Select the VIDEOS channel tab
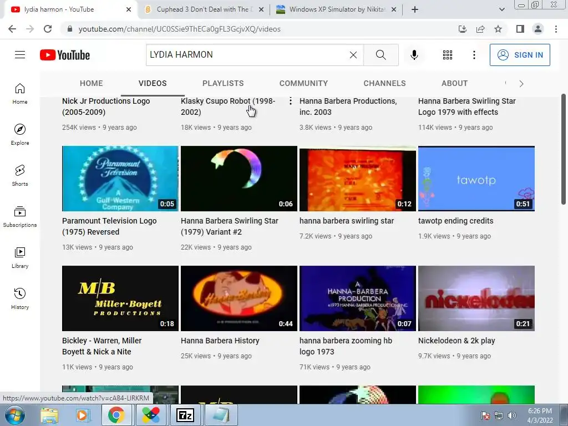 153,83
